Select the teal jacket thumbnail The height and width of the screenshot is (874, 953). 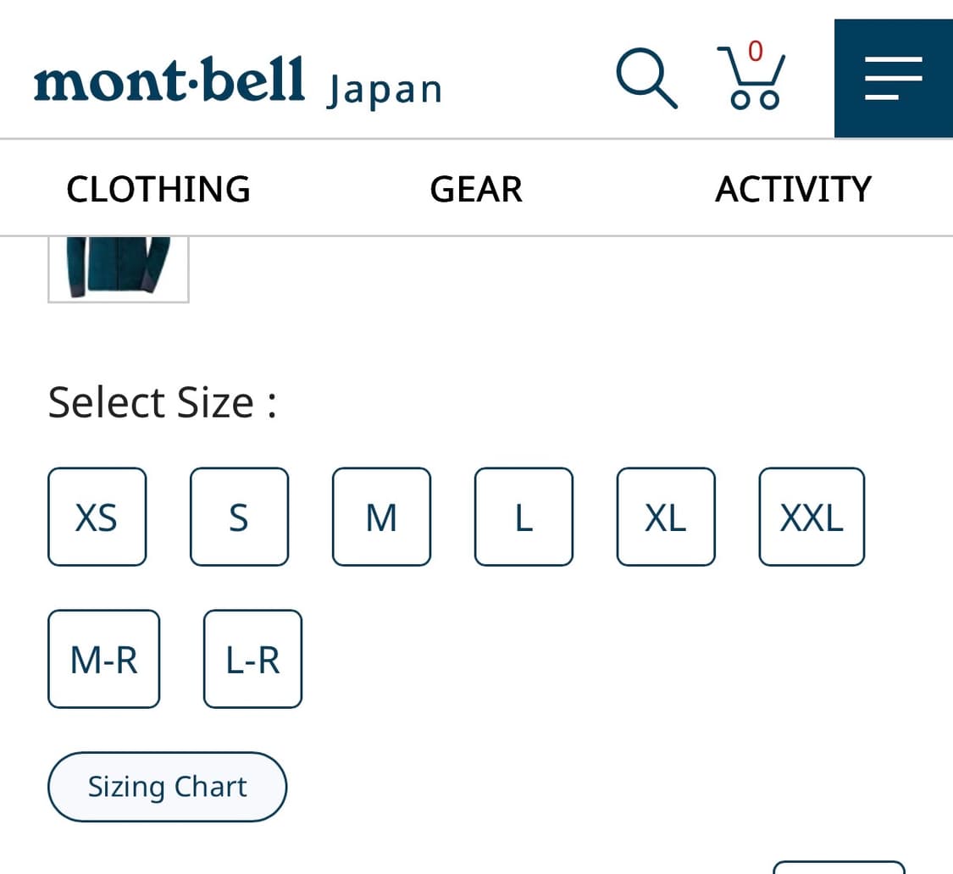(119, 268)
